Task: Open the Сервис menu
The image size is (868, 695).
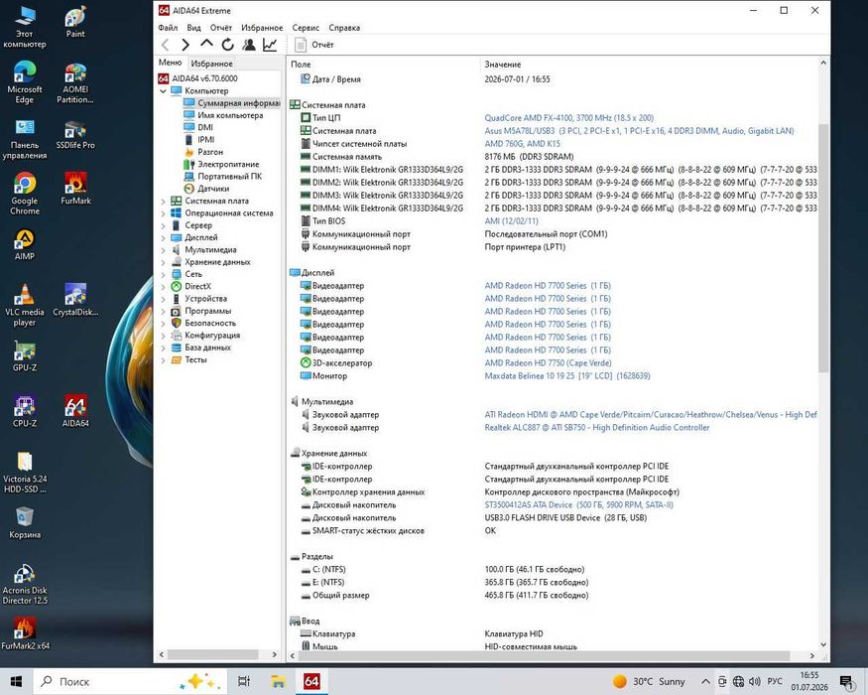Action: [306, 28]
